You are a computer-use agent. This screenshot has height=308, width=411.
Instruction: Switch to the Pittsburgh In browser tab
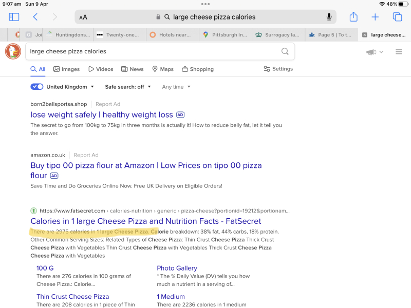226,35
